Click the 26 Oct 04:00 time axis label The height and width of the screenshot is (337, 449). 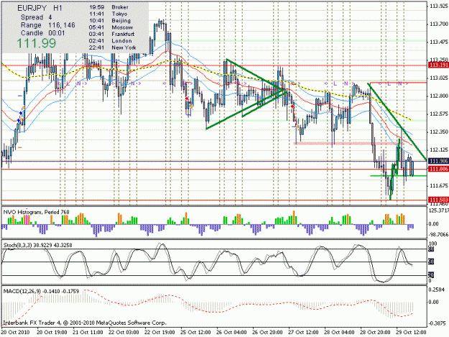click(231, 332)
